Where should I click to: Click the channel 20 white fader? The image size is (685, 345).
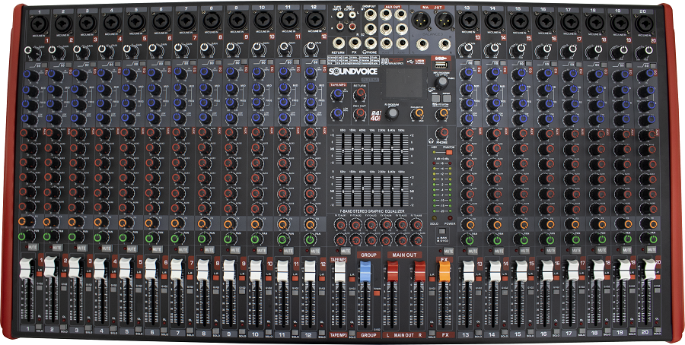click(x=649, y=269)
